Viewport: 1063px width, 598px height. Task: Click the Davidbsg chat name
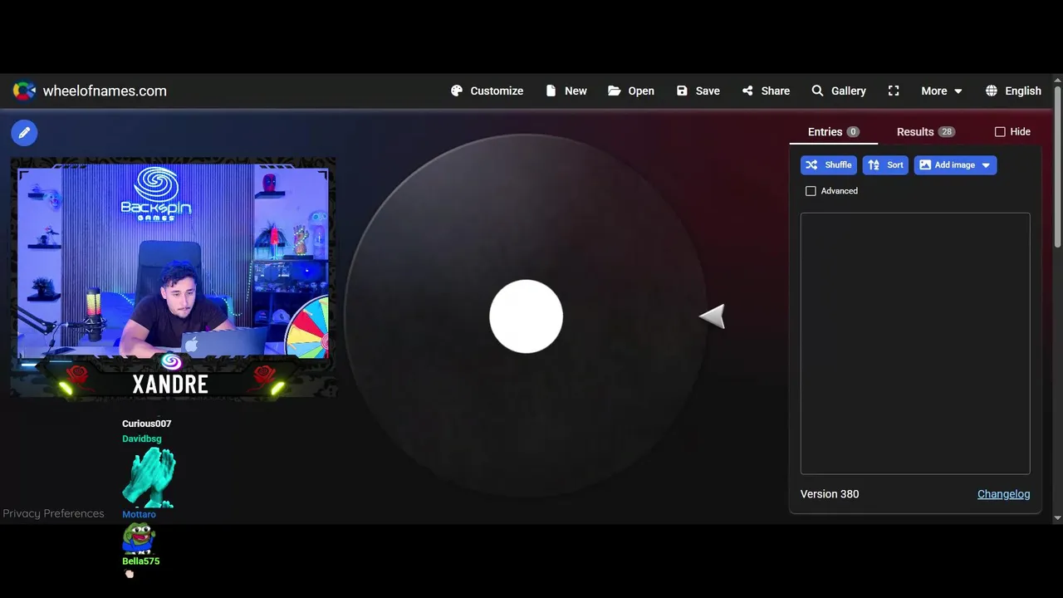pyautogui.click(x=142, y=439)
